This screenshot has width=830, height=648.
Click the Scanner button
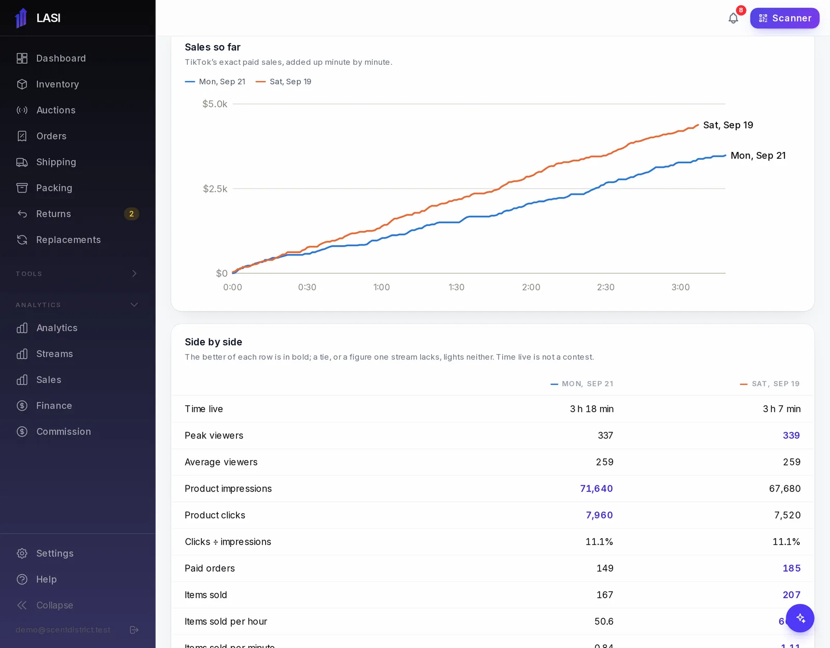[784, 18]
